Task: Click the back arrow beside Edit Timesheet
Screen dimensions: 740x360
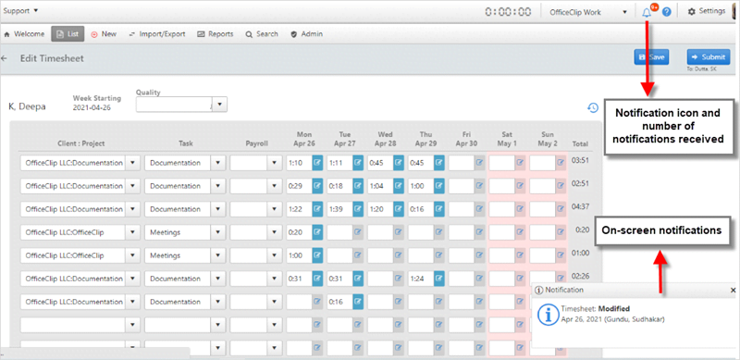Action: pos(5,58)
